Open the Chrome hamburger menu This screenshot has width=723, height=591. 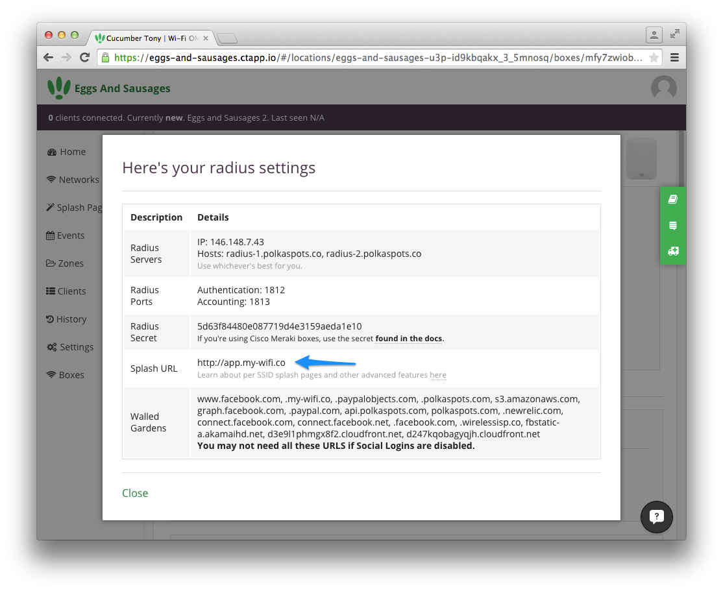tap(674, 58)
